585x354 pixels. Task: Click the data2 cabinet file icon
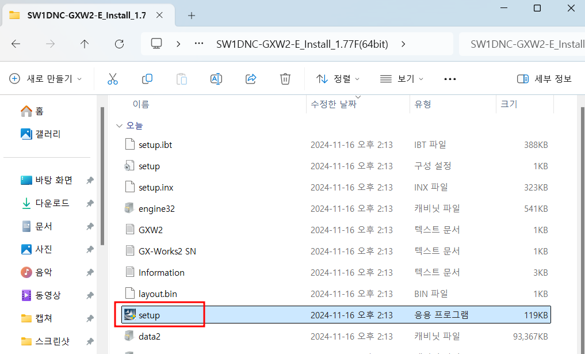coord(129,336)
